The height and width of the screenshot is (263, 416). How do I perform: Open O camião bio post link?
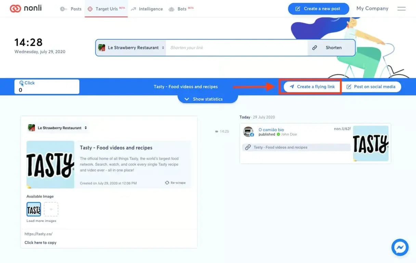click(x=271, y=130)
